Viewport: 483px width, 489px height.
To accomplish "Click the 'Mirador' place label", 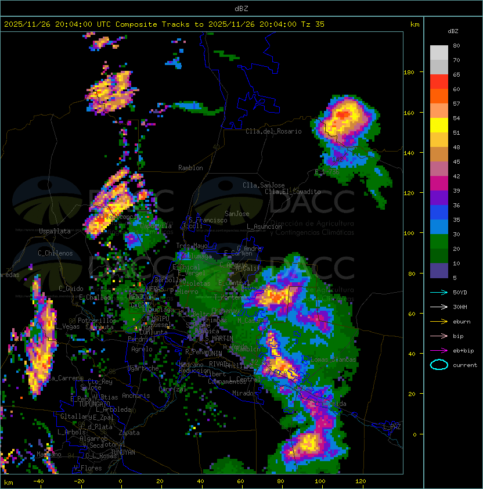I will point(245,393).
